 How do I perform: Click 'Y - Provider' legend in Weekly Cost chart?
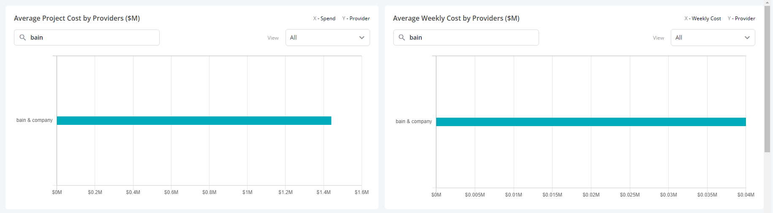point(741,19)
